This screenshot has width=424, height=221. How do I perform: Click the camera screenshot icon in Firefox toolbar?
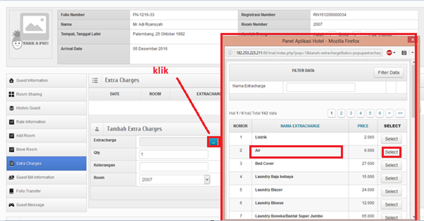404,53
